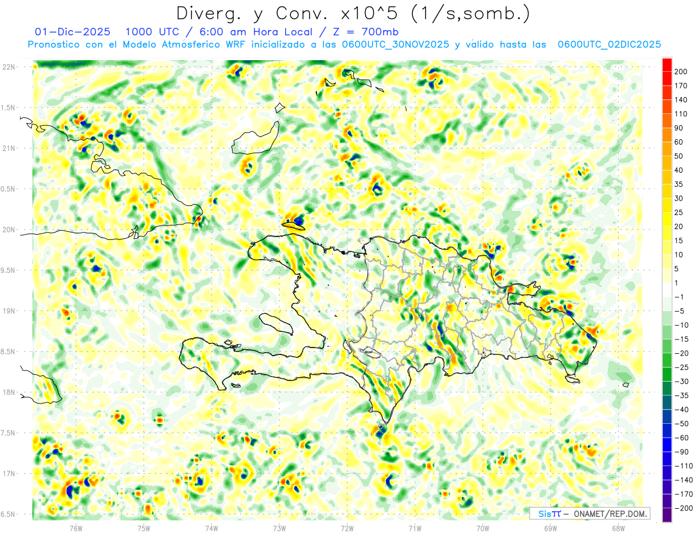694x536 pixels.
Task: Click the positive 25 colorbar label
Action: tap(680, 213)
